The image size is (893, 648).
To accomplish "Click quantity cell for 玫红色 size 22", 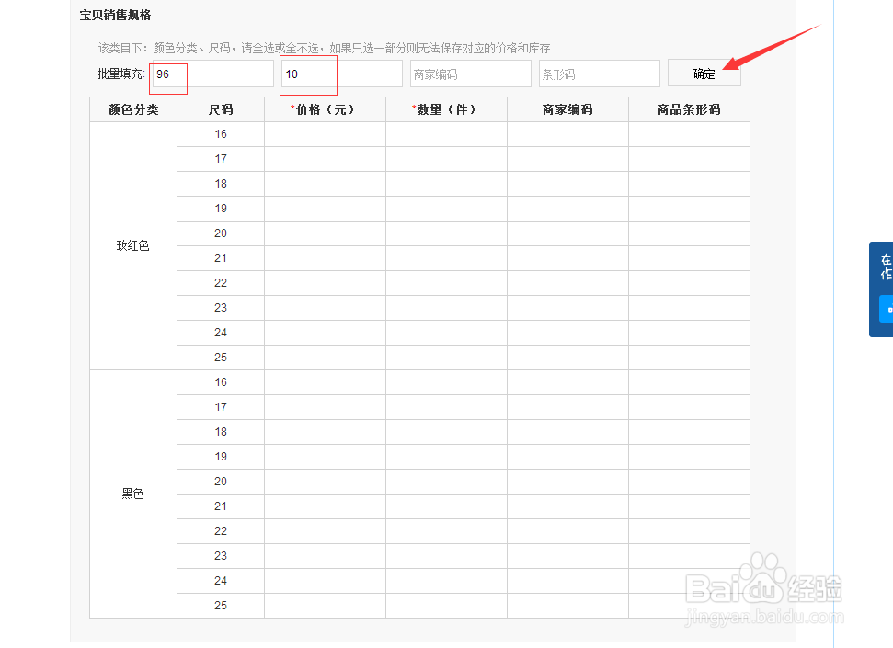I will pos(447,283).
